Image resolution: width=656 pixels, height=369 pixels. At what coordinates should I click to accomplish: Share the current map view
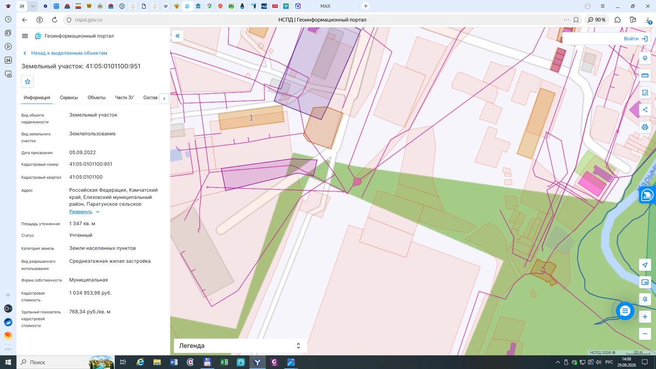coord(645,110)
